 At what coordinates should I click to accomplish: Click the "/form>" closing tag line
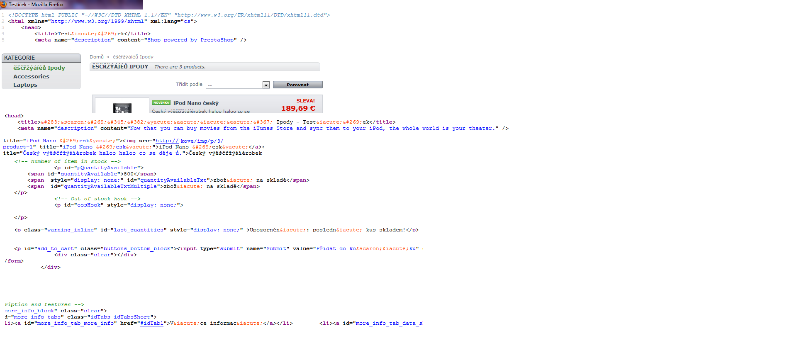(x=14, y=261)
